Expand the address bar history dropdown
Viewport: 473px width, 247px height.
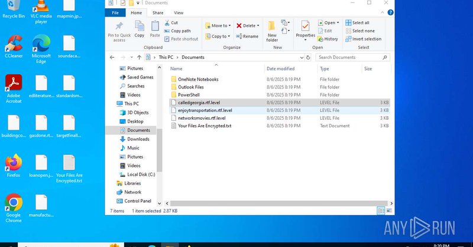click(302, 57)
